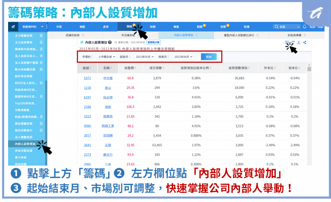331x202 pixels.
Task: Click the download icon
Action: (299, 42)
